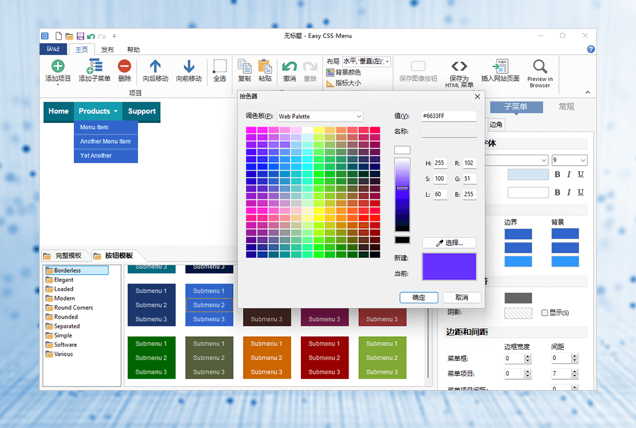Toggle first Italic I font button

(569, 174)
